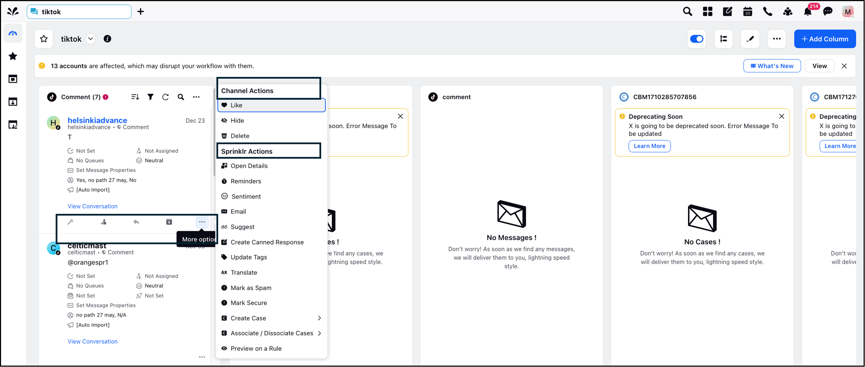
Task: Open the column layout settings button
Action: coord(724,39)
